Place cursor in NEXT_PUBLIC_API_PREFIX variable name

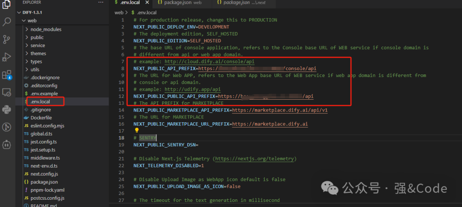tap(164, 68)
